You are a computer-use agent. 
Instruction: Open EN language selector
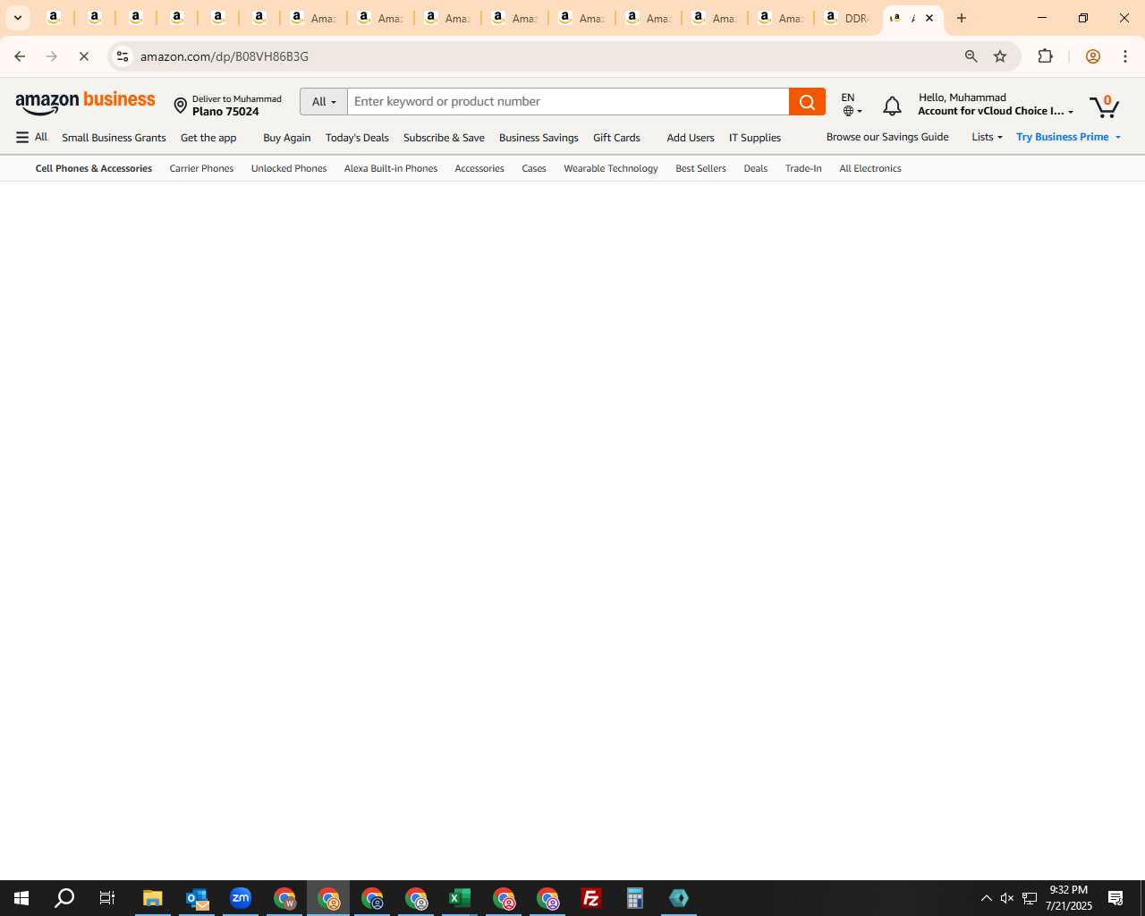pyautogui.click(x=852, y=104)
